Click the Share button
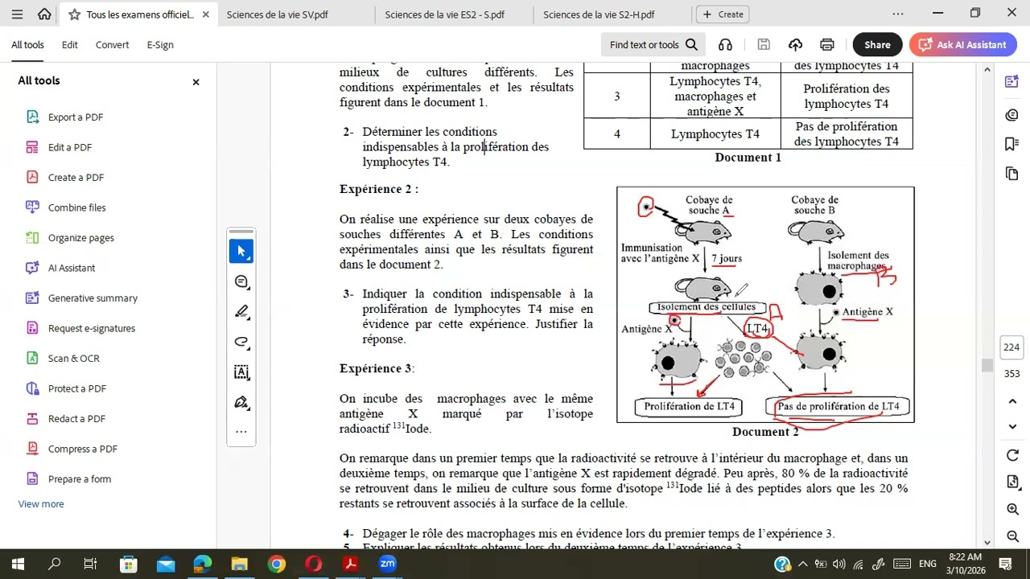1030x579 pixels. tap(877, 45)
